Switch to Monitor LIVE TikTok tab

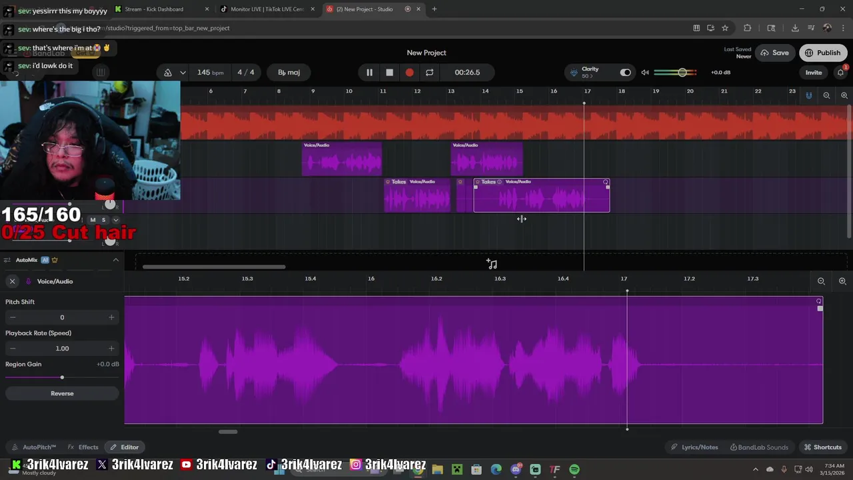click(x=267, y=9)
